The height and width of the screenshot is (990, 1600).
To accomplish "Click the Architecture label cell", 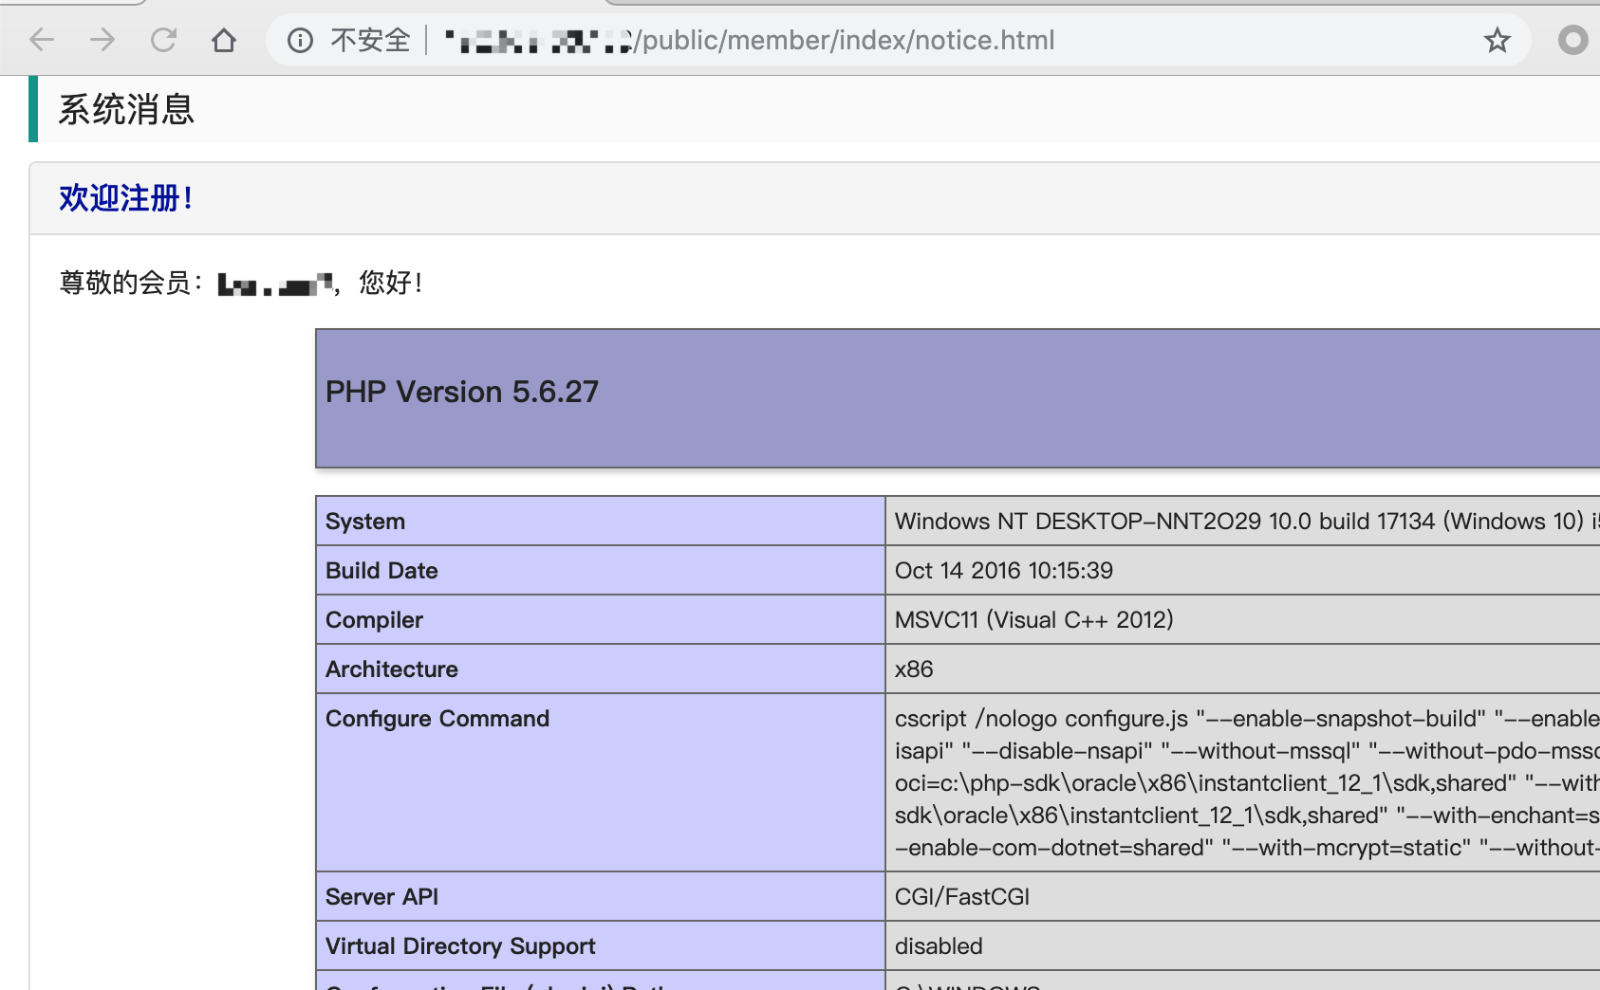I will 601,669.
